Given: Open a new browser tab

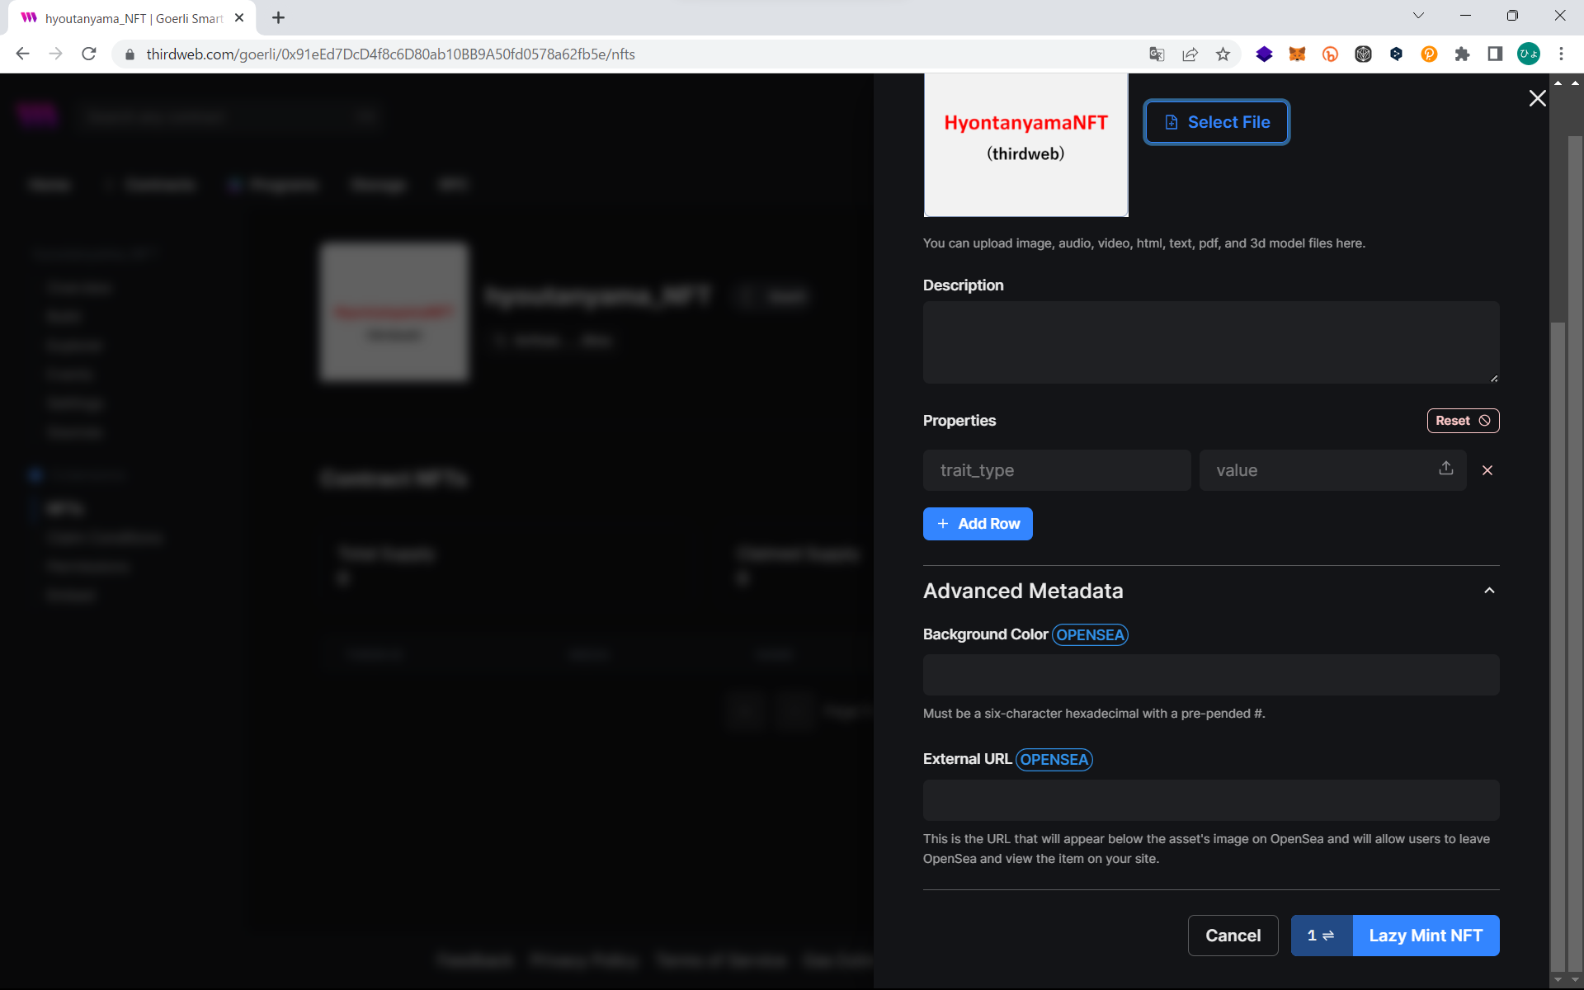Looking at the screenshot, I should [x=278, y=17].
